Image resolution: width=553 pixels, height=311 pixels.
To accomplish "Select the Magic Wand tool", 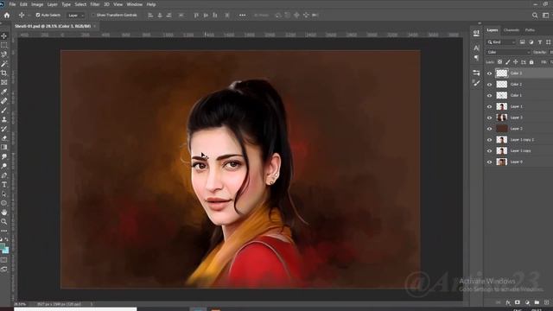I will pos(4,64).
